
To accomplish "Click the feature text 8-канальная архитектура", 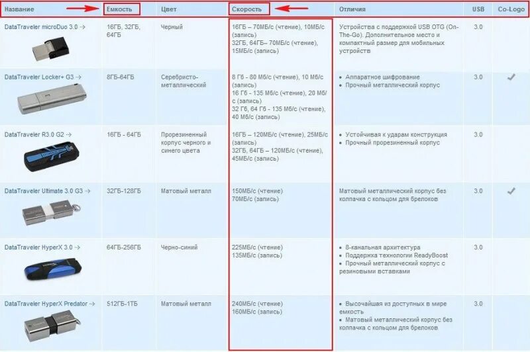I will [x=383, y=247].
